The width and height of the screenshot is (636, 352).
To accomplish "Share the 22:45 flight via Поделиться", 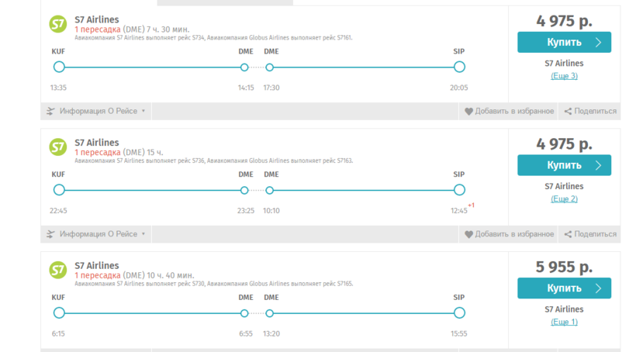I will coord(595,234).
